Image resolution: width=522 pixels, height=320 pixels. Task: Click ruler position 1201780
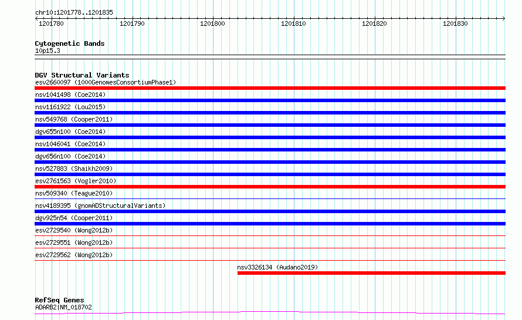51,23
